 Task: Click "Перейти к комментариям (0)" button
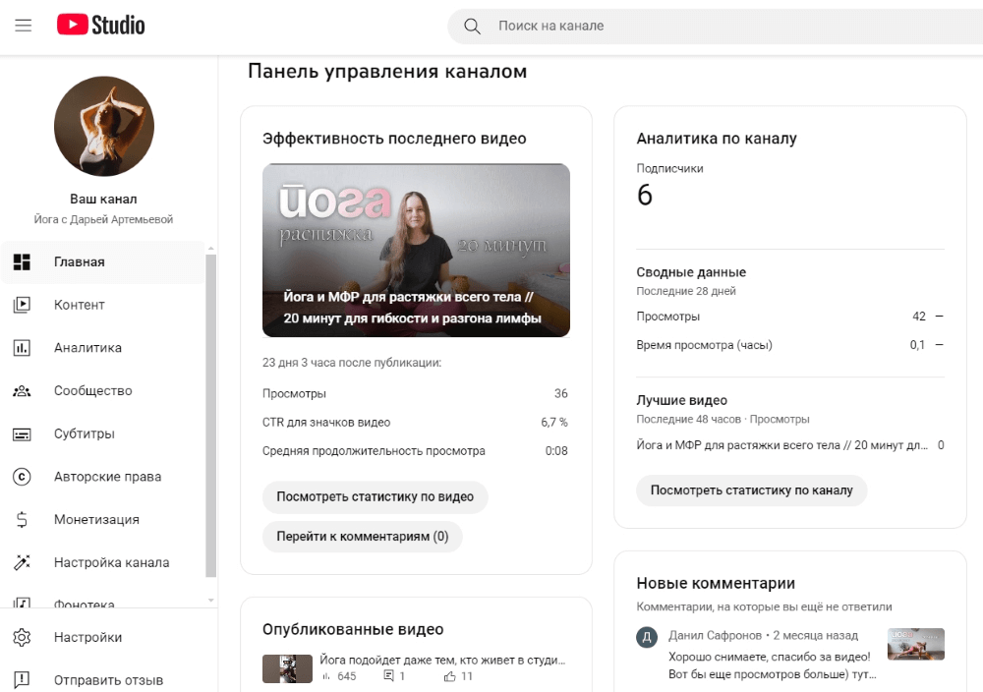363,537
